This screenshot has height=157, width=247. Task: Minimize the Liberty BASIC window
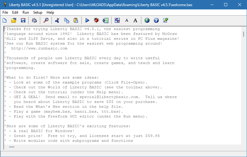[x=212, y=5]
